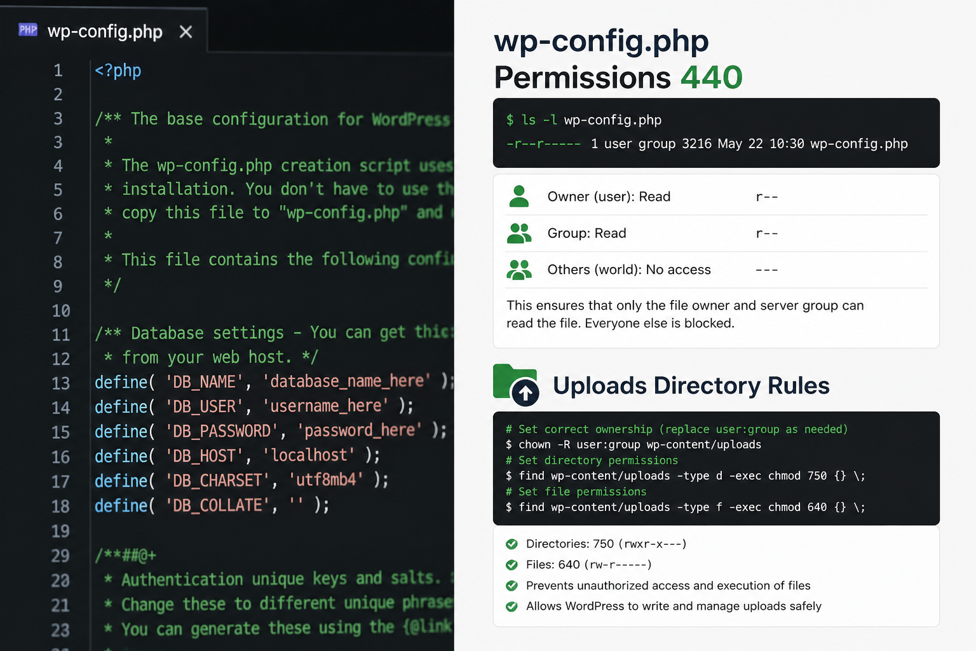Click the 'Directories: 750 (rwxr-x---)' text

click(x=606, y=544)
